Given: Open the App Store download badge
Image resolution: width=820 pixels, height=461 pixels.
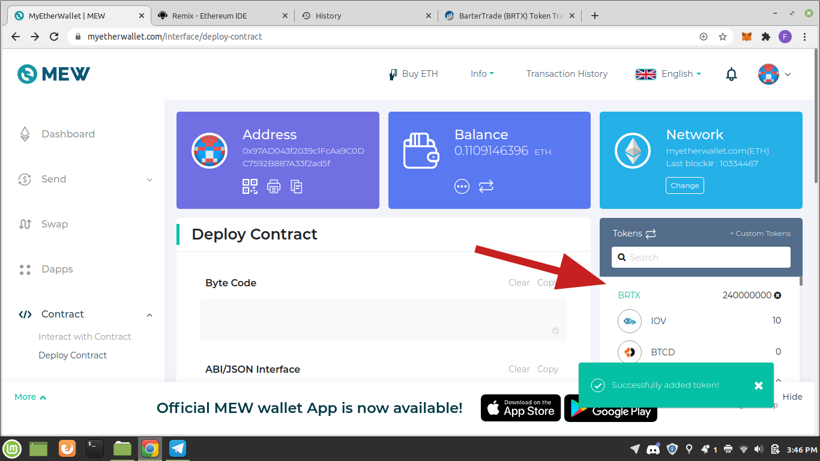Looking at the screenshot, I should click(520, 408).
